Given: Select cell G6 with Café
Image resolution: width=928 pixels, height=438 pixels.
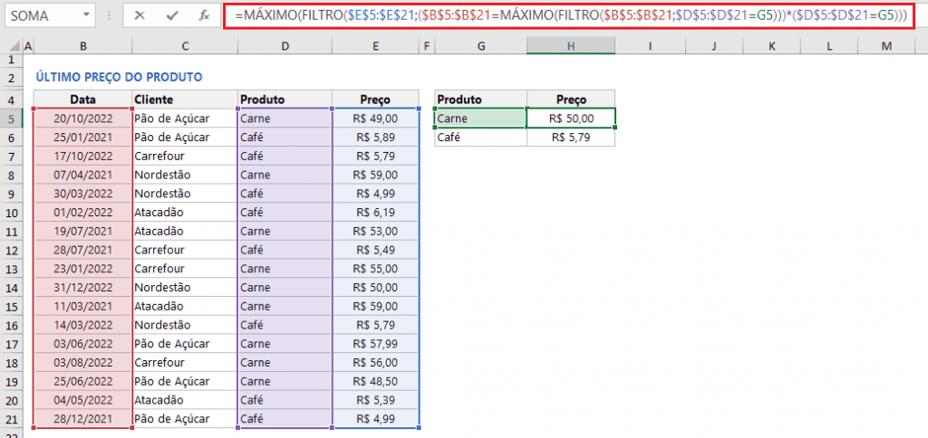Looking at the screenshot, I should 479,138.
